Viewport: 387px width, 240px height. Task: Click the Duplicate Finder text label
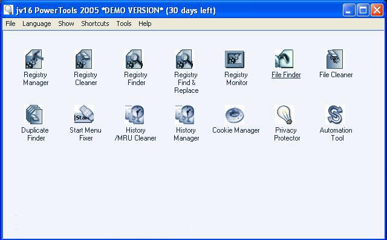[x=35, y=134]
